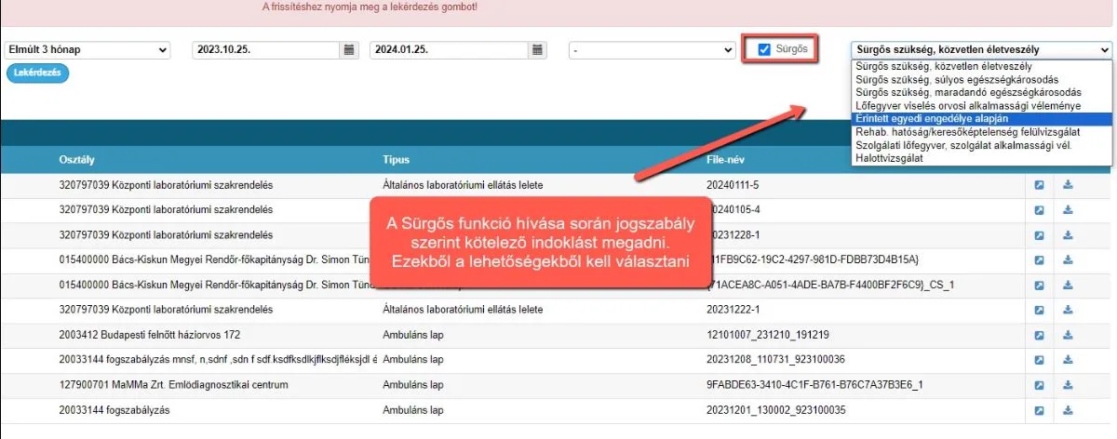The width and height of the screenshot is (1117, 439).
Task: Sort by the Osztály column header
Action: pyautogui.click(x=76, y=160)
